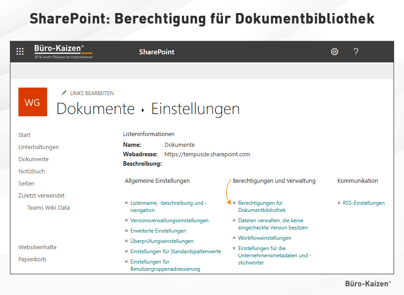This screenshot has width=404, height=295.
Task: Open Seiten in the left navigation
Action: 26,184
